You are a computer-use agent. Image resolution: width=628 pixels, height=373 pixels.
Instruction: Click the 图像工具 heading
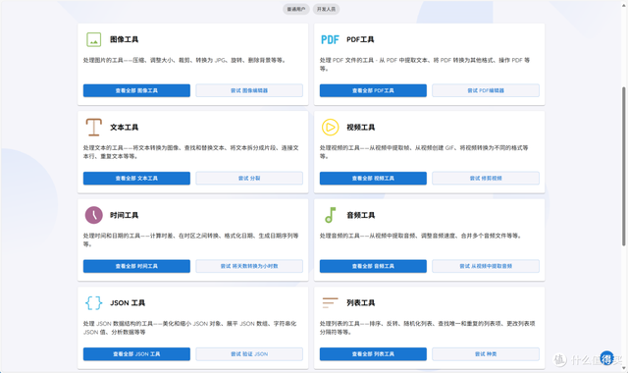point(125,39)
